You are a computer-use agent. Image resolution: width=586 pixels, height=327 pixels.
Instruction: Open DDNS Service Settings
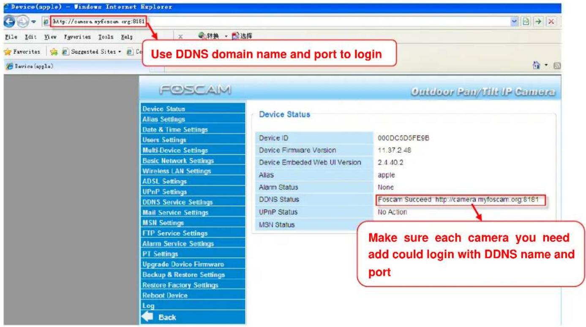pyautogui.click(x=193, y=202)
